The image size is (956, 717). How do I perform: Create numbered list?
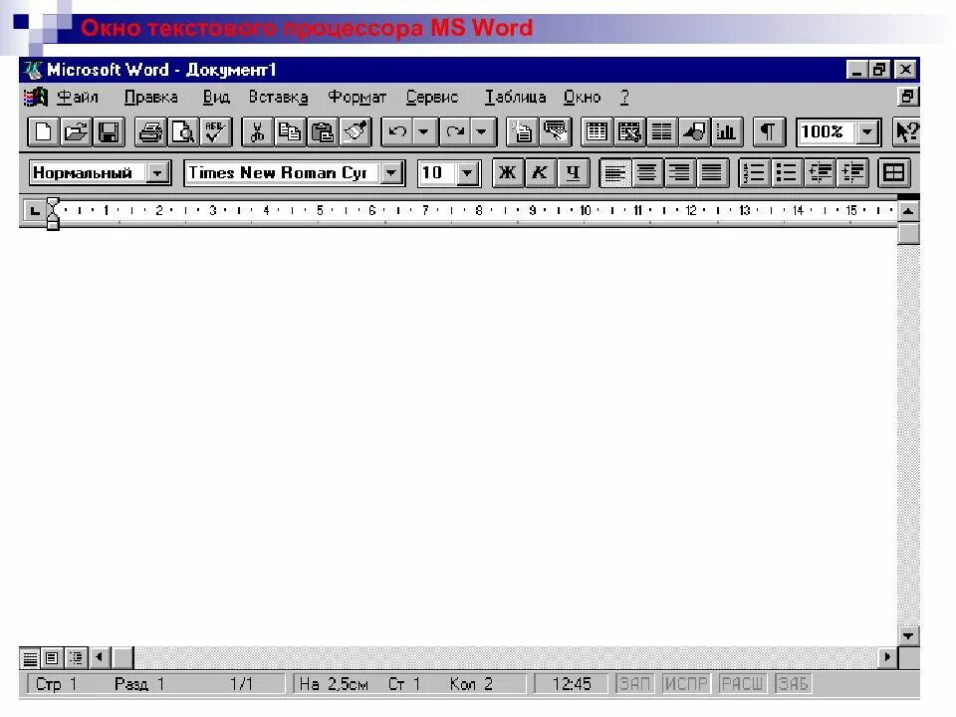coord(754,173)
